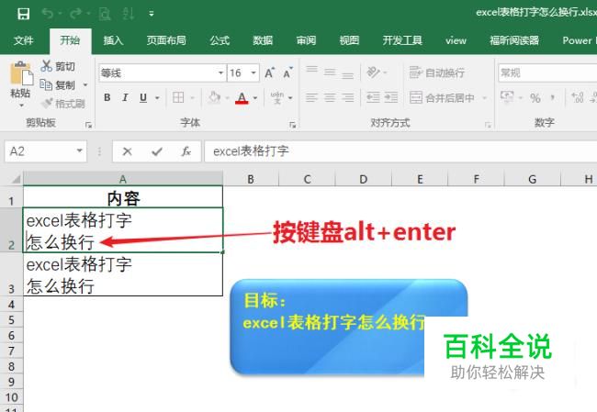Viewport: 597px width, 412px height.
Task: Click the select all corner triangle
Action: 15,179
